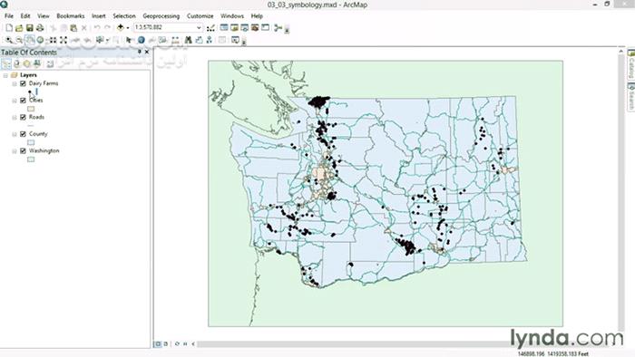Click the Fixed Zoom Out icon
Image resolution: width=635 pixels, height=357 pixels.
click(63, 40)
